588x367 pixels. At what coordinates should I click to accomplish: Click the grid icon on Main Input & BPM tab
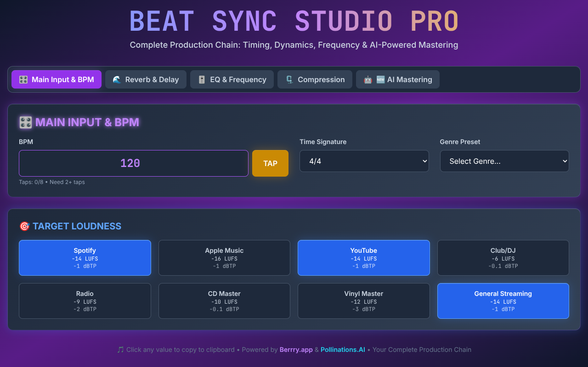click(23, 79)
